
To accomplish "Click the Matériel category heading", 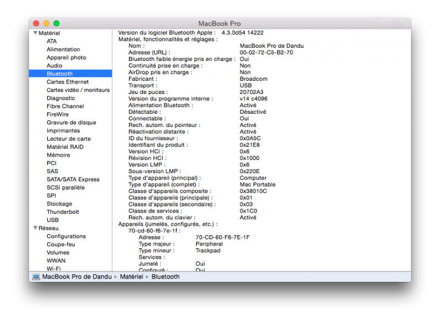I will pos(50,33).
